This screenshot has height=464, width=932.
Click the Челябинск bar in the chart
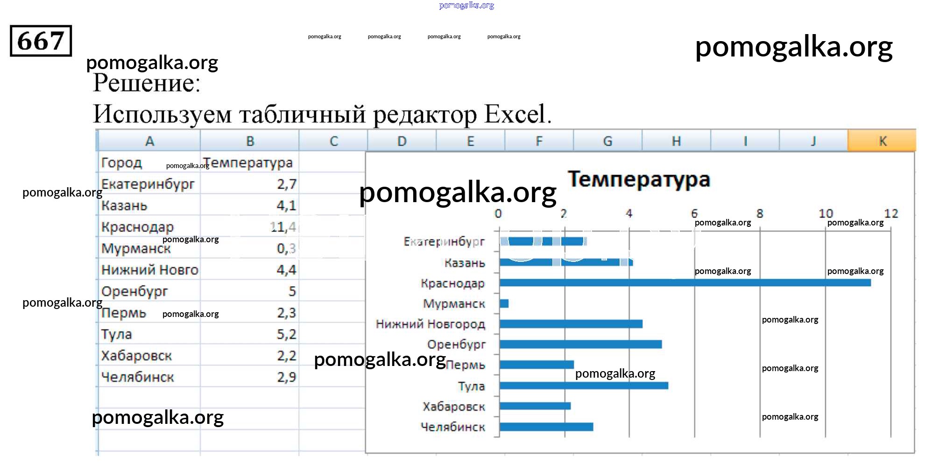pos(546,427)
